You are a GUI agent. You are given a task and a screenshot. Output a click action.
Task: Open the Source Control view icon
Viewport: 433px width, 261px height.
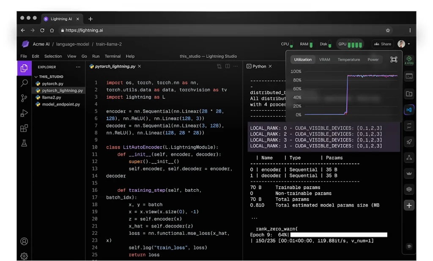[24, 98]
